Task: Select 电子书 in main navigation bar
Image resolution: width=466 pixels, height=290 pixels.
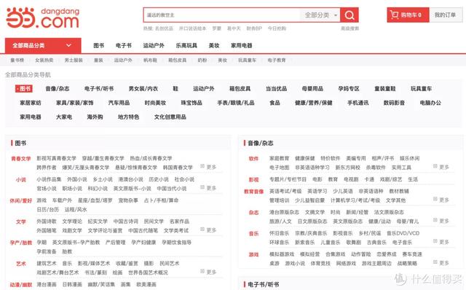Action: 123,45
